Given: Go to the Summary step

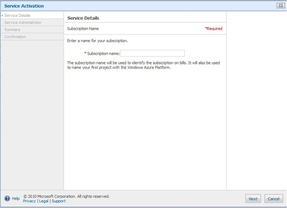Looking at the screenshot, I should click(x=13, y=30).
